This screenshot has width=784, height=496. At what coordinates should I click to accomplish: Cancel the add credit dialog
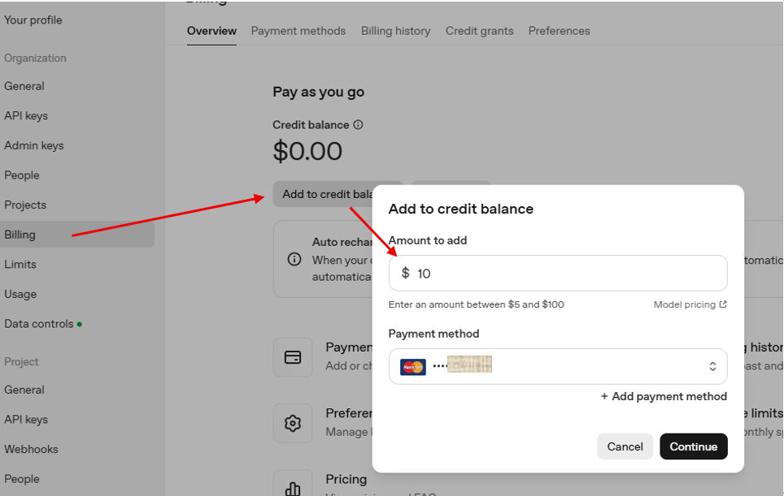click(625, 446)
